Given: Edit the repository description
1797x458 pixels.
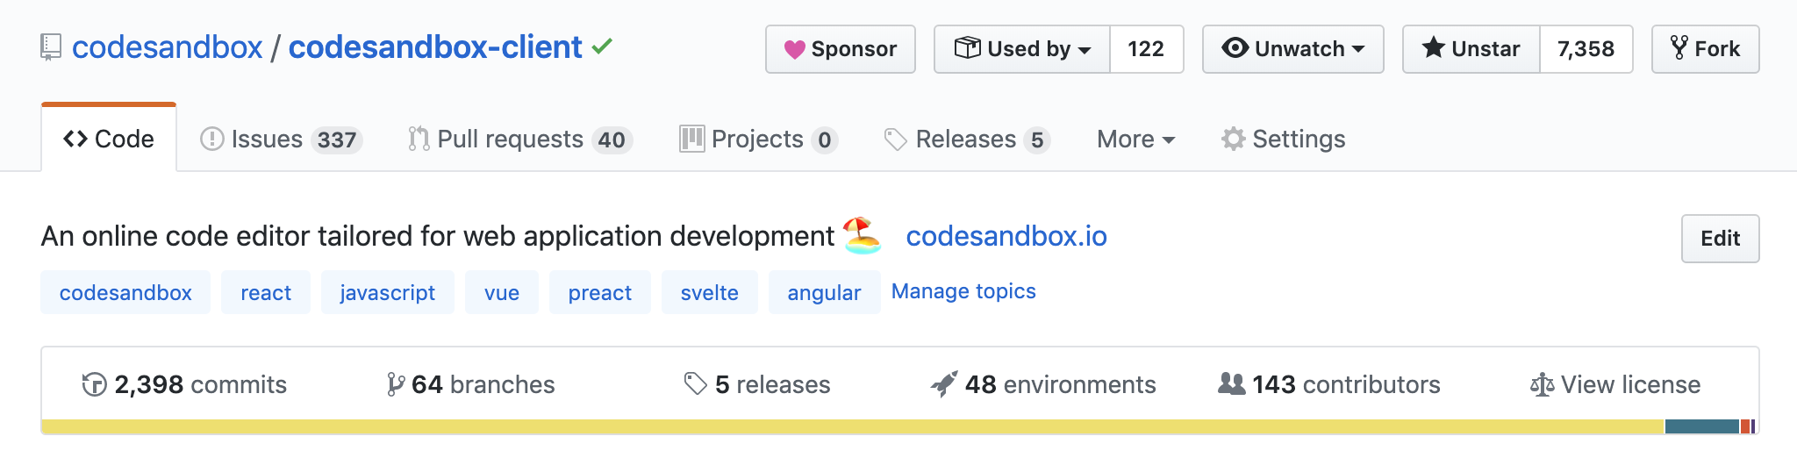Looking at the screenshot, I should coord(1720,239).
